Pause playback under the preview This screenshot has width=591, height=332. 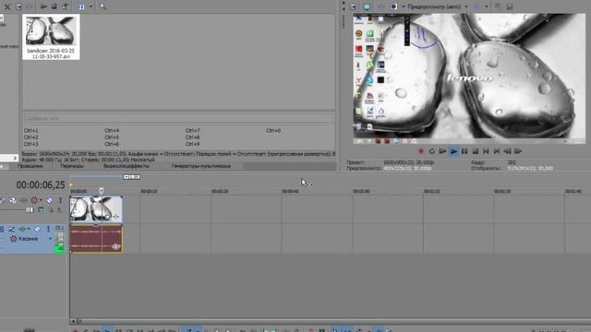tap(464, 151)
